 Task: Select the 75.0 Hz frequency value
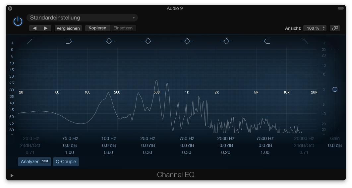point(70,138)
